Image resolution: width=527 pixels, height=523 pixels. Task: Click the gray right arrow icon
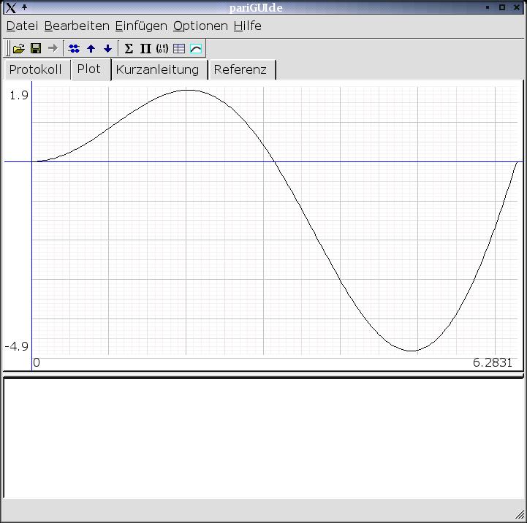click(52, 49)
